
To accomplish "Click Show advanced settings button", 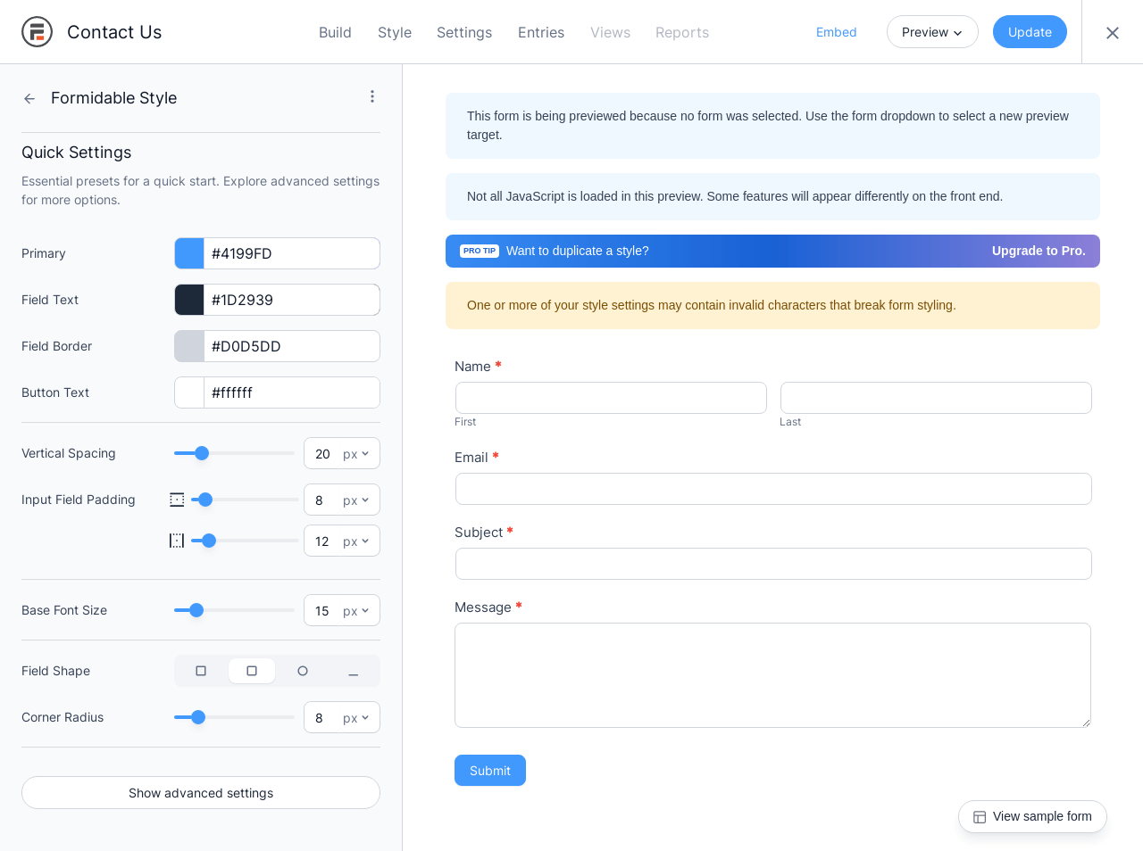I will click(x=201, y=793).
